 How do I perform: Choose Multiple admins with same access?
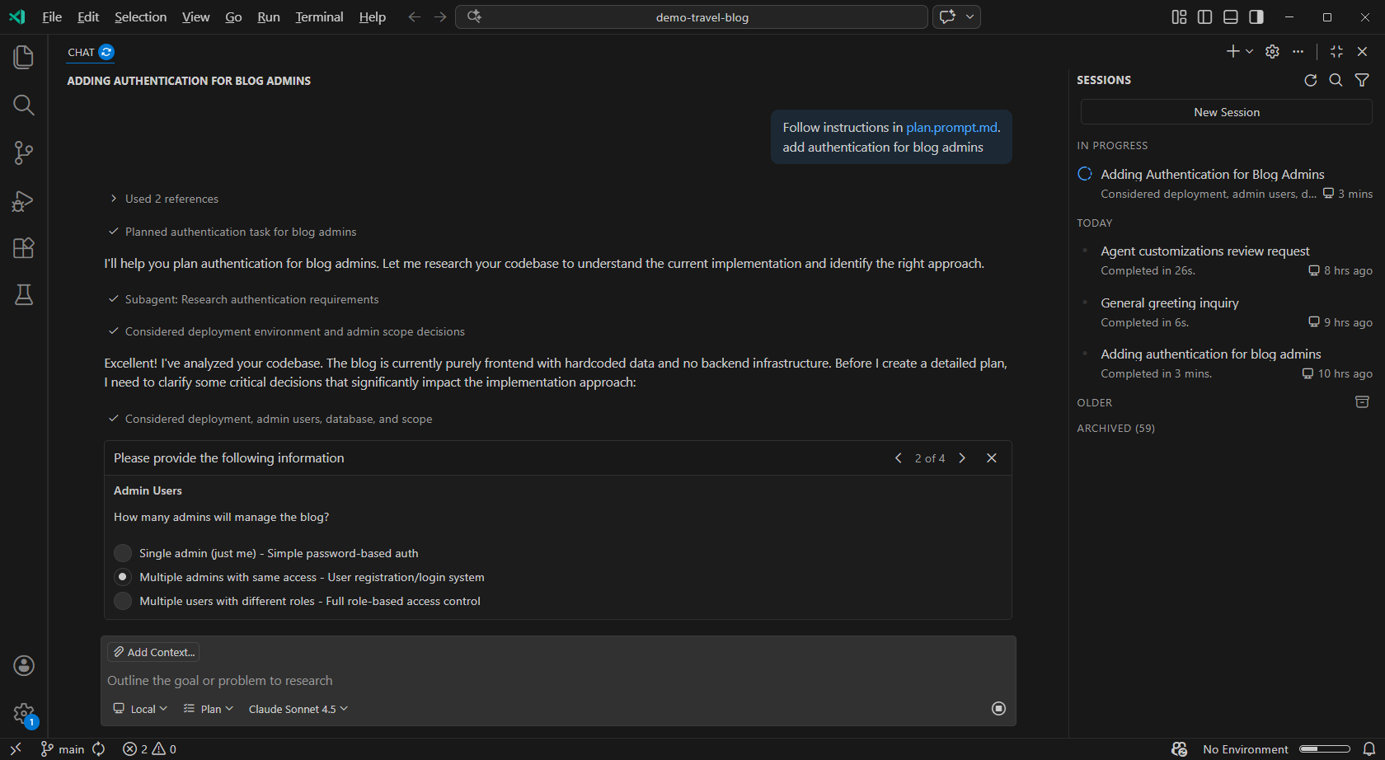(x=122, y=577)
